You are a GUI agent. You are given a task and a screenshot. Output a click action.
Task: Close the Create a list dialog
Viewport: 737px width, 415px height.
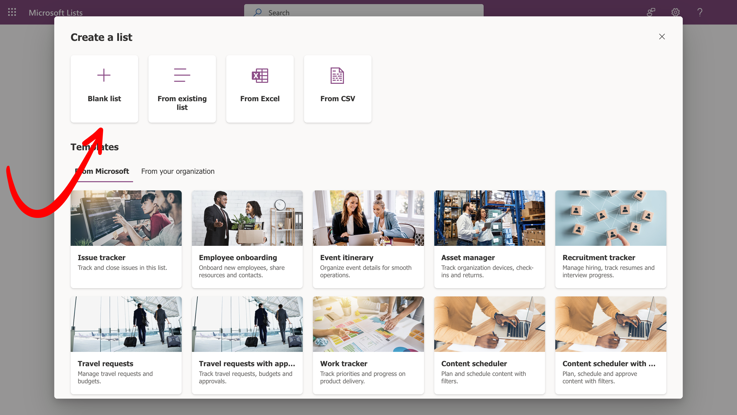click(662, 37)
